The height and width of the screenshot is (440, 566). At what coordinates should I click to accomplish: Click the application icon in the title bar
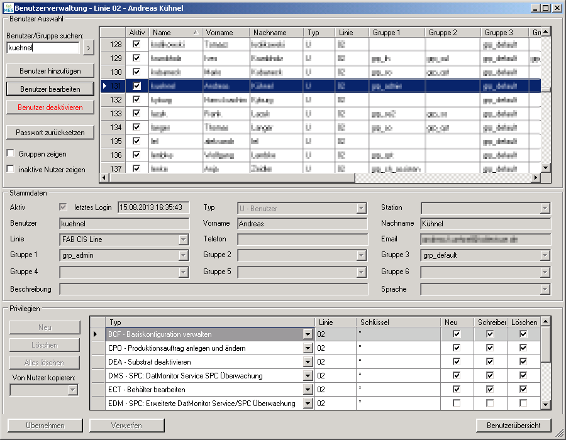[8, 8]
